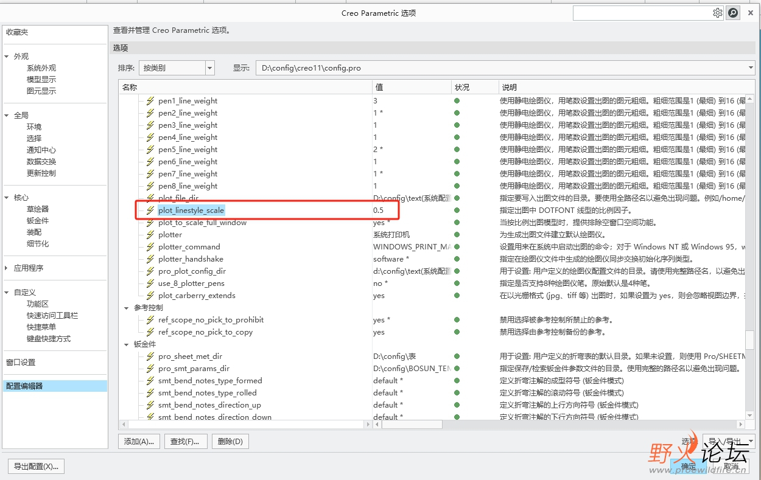
Task: Click lightning icon beside use_8_plotter_pens
Action: pyautogui.click(x=150, y=283)
